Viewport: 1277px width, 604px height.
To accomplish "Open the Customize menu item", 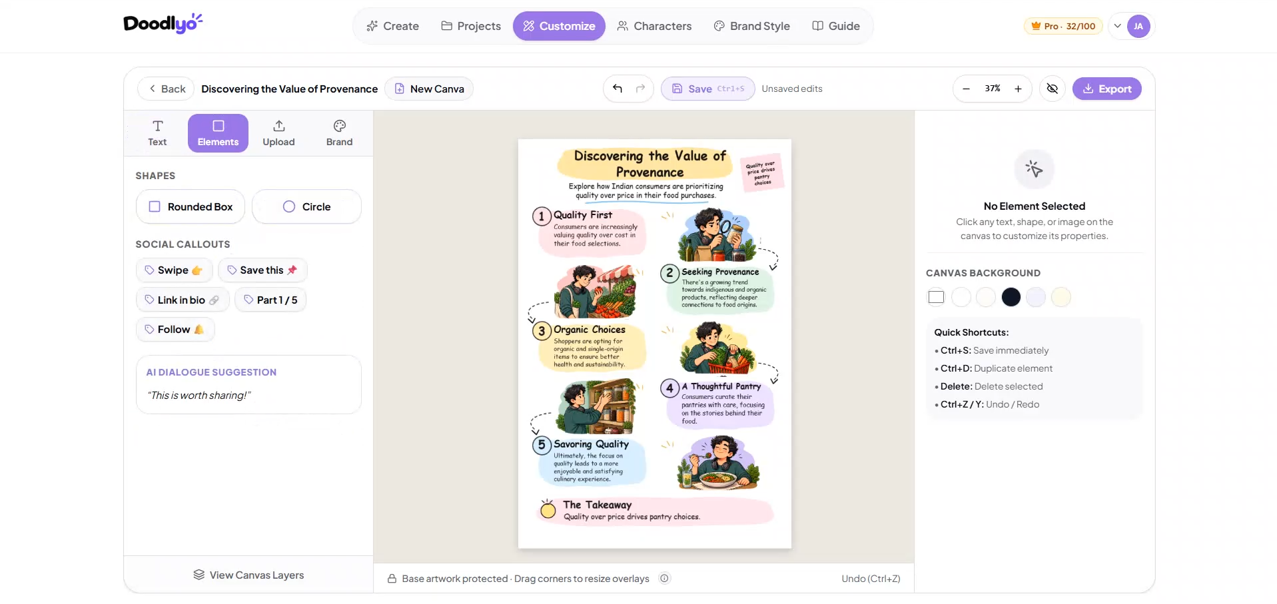I will [x=559, y=26].
